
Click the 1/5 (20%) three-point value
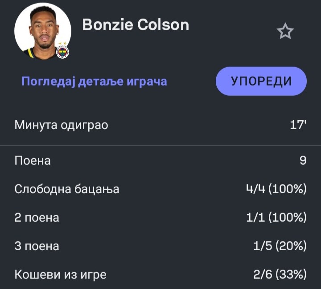click(280, 246)
